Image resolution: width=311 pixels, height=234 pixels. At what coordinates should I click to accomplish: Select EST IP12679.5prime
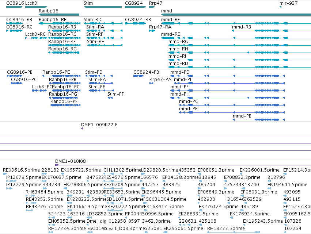(x=24, y=177)
